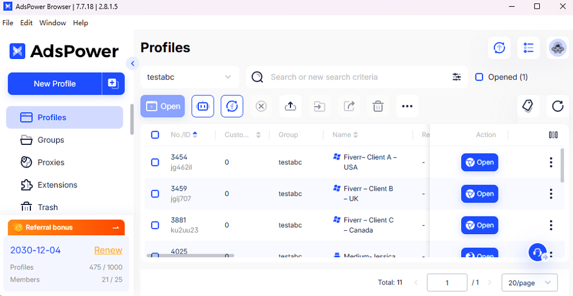573x296 pixels.
Task: Click the next page arrow
Action: coord(490,282)
